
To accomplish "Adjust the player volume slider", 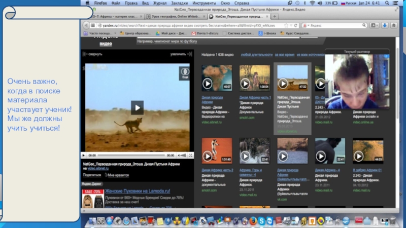I will (x=183, y=156).
